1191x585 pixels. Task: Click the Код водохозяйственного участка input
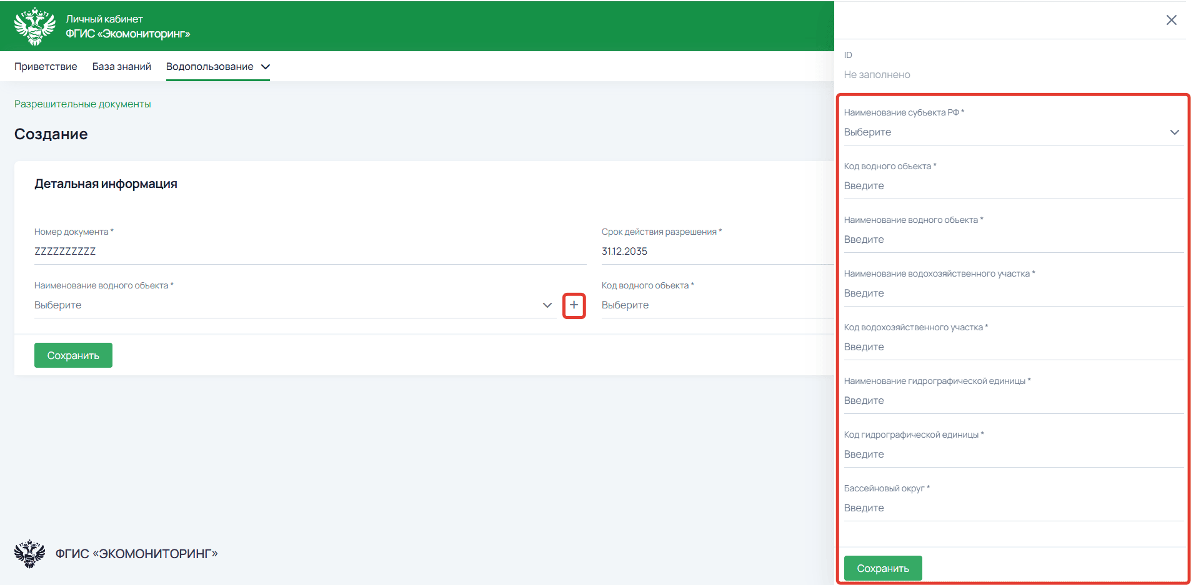[1012, 347]
